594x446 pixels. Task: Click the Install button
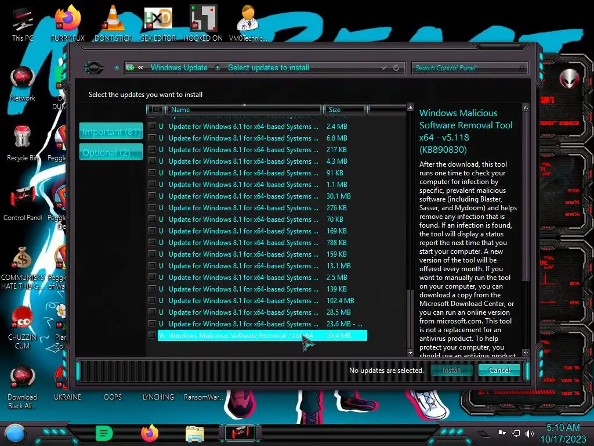(451, 370)
